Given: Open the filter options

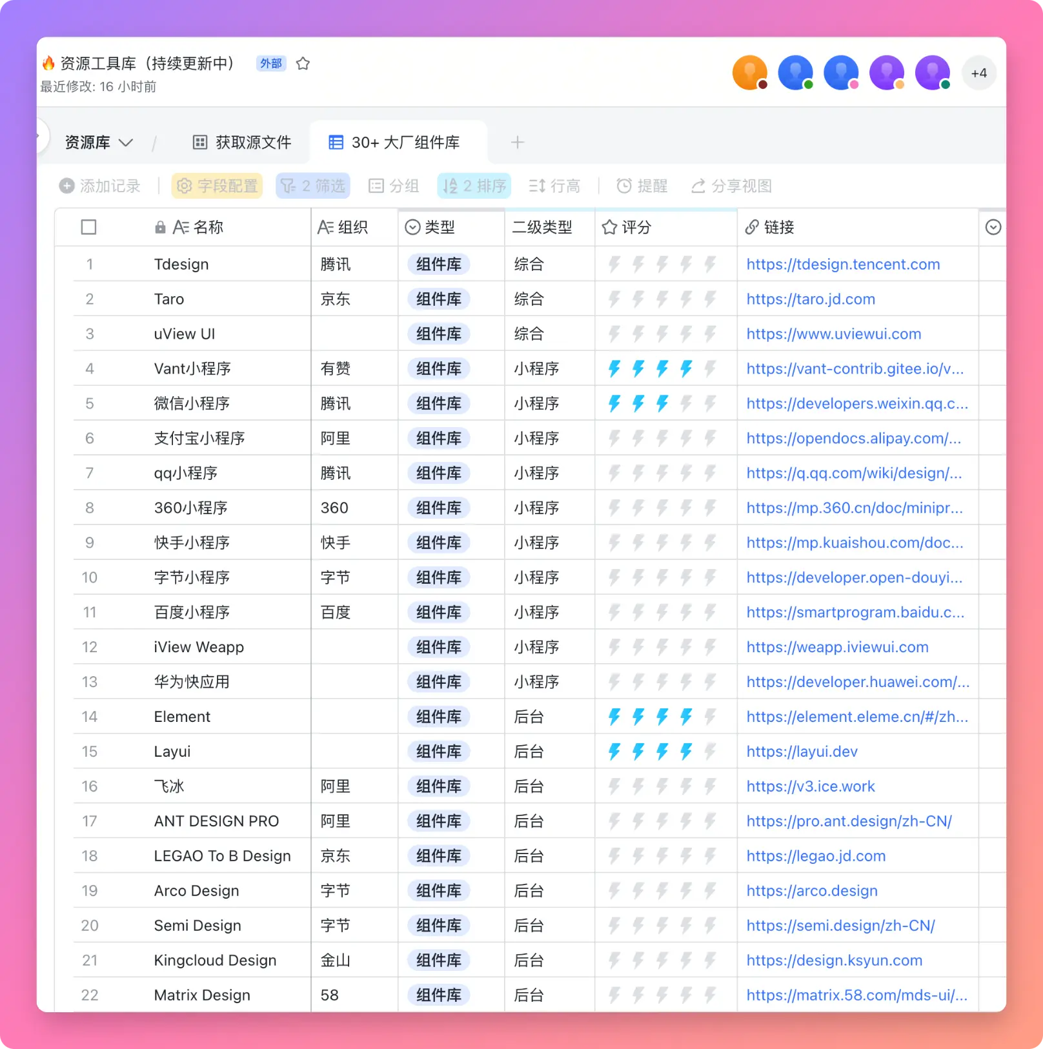Looking at the screenshot, I should tap(313, 186).
